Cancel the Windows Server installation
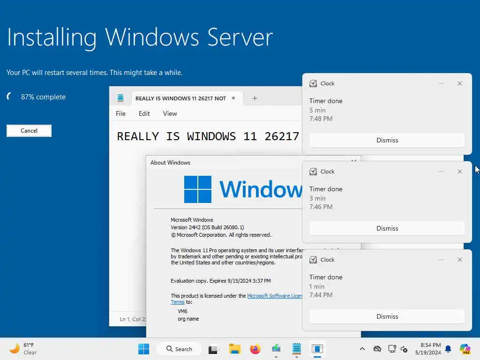This screenshot has width=480, height=360. click(29, 131)
